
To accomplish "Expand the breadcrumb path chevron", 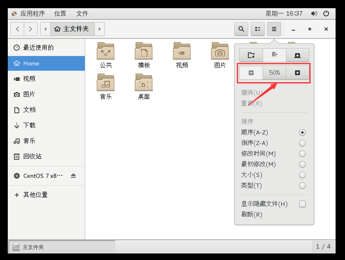I will tap(100, 29).
